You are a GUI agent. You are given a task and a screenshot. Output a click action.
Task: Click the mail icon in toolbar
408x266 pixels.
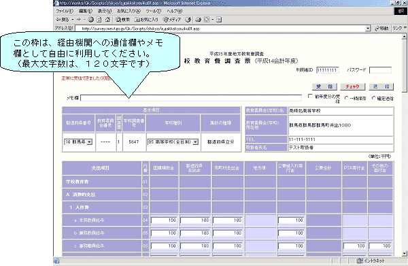(199, 20)
